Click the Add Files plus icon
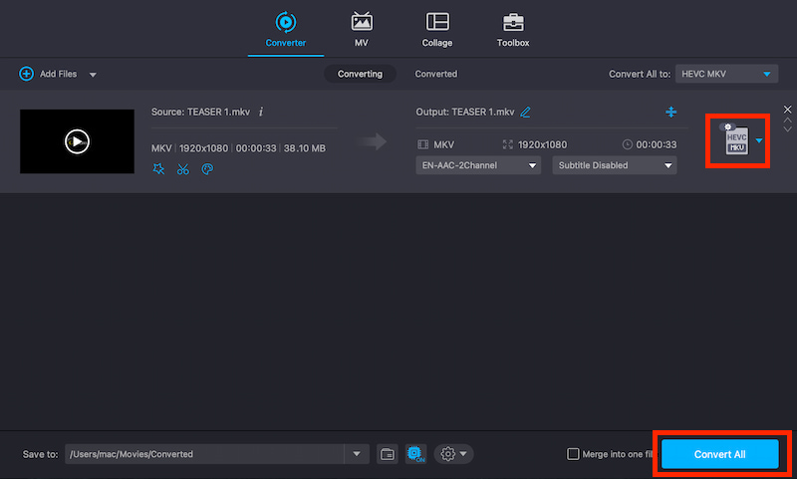 coord(27,74)
